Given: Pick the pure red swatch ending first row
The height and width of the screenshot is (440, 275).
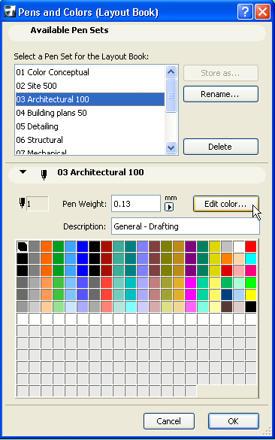Looking at the screenshot, I should click(x=251, y=247).
